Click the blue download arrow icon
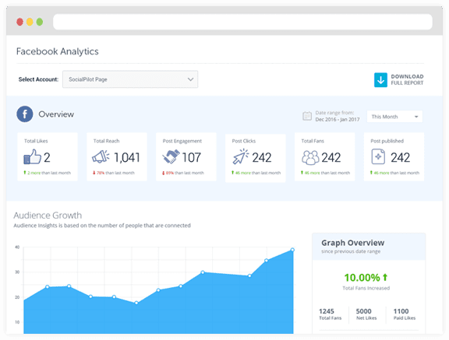The image size is (449, 340). (x=380, y=80)
